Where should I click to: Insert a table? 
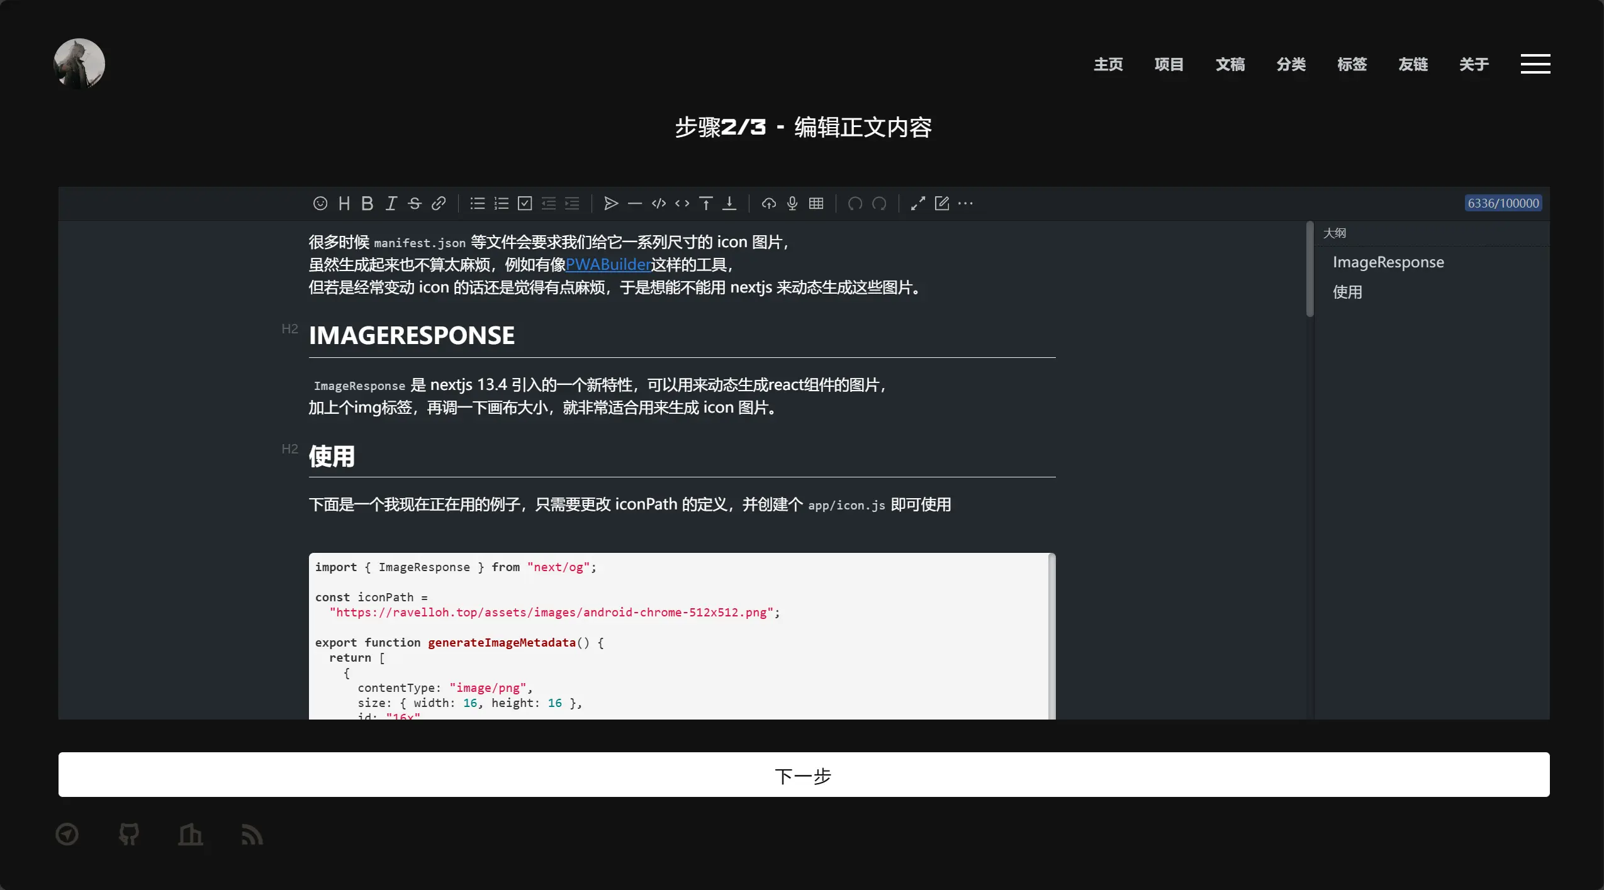pyautogui.click(x=816, y=203)
